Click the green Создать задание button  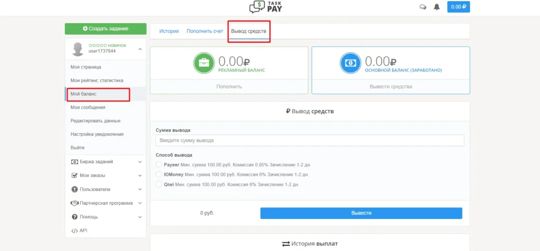point(105,29)
